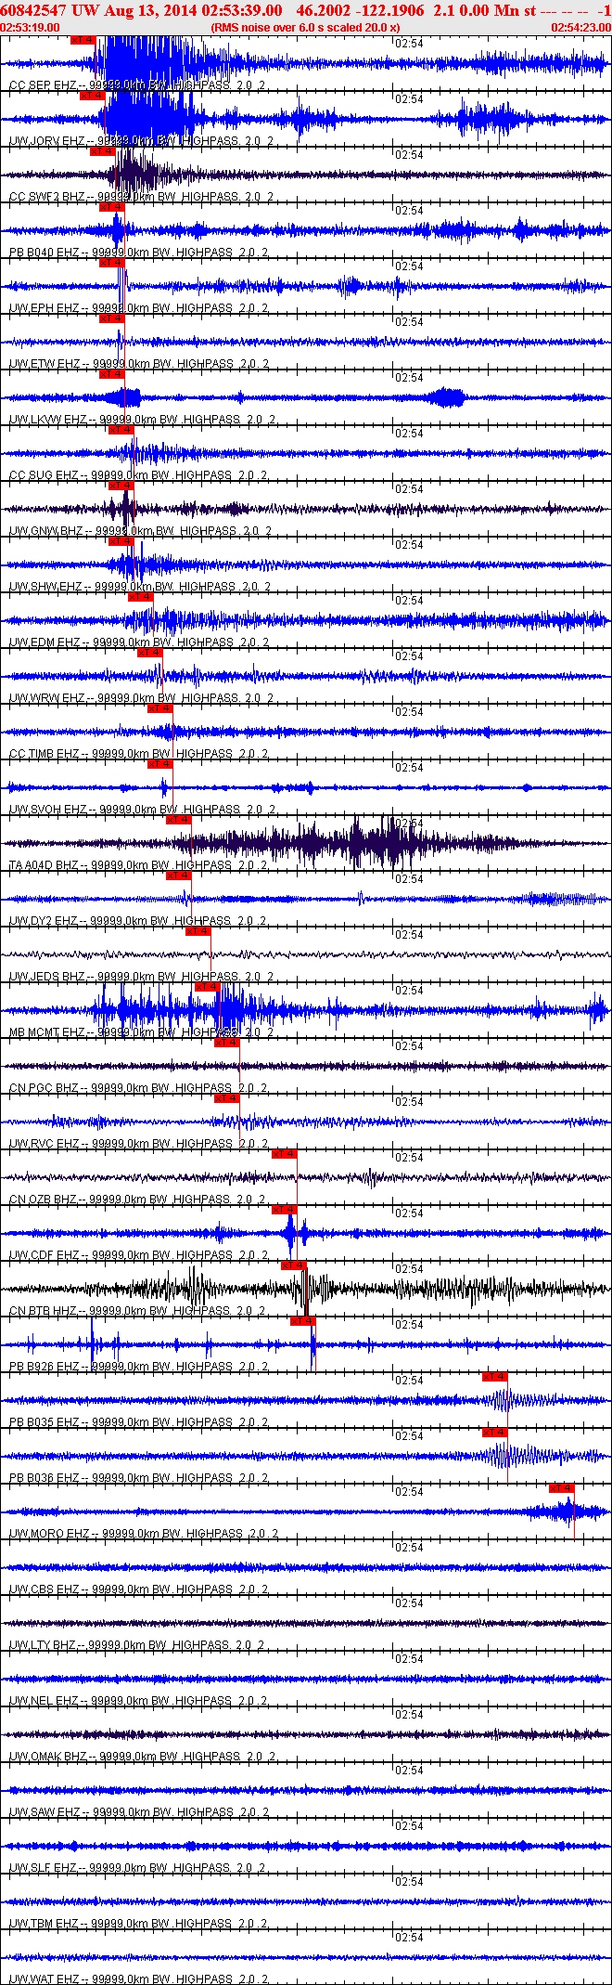Click the end time 02:54:23.00 label
Image resolution: width=612 pixels, height=1985 pixels.
[x=581, y=28]
